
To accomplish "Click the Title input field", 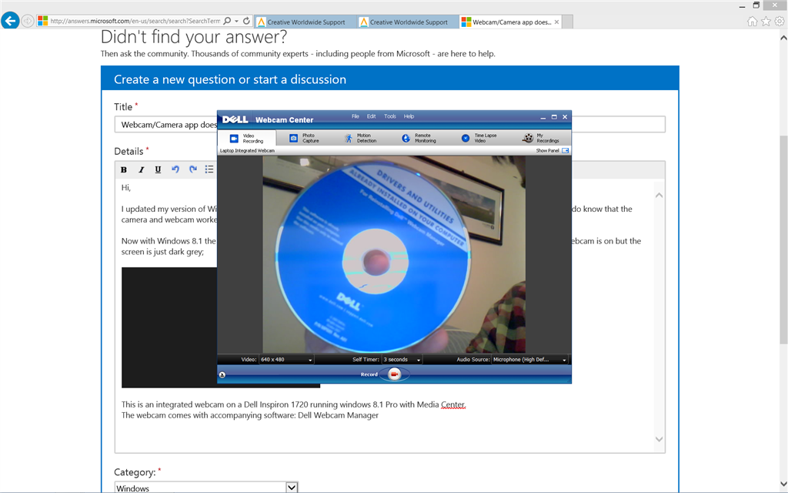I will click(390, 124).
